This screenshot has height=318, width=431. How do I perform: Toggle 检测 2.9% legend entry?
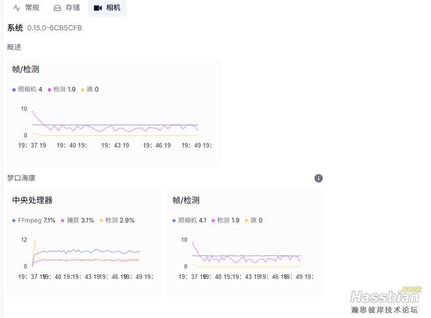(117, 220)
